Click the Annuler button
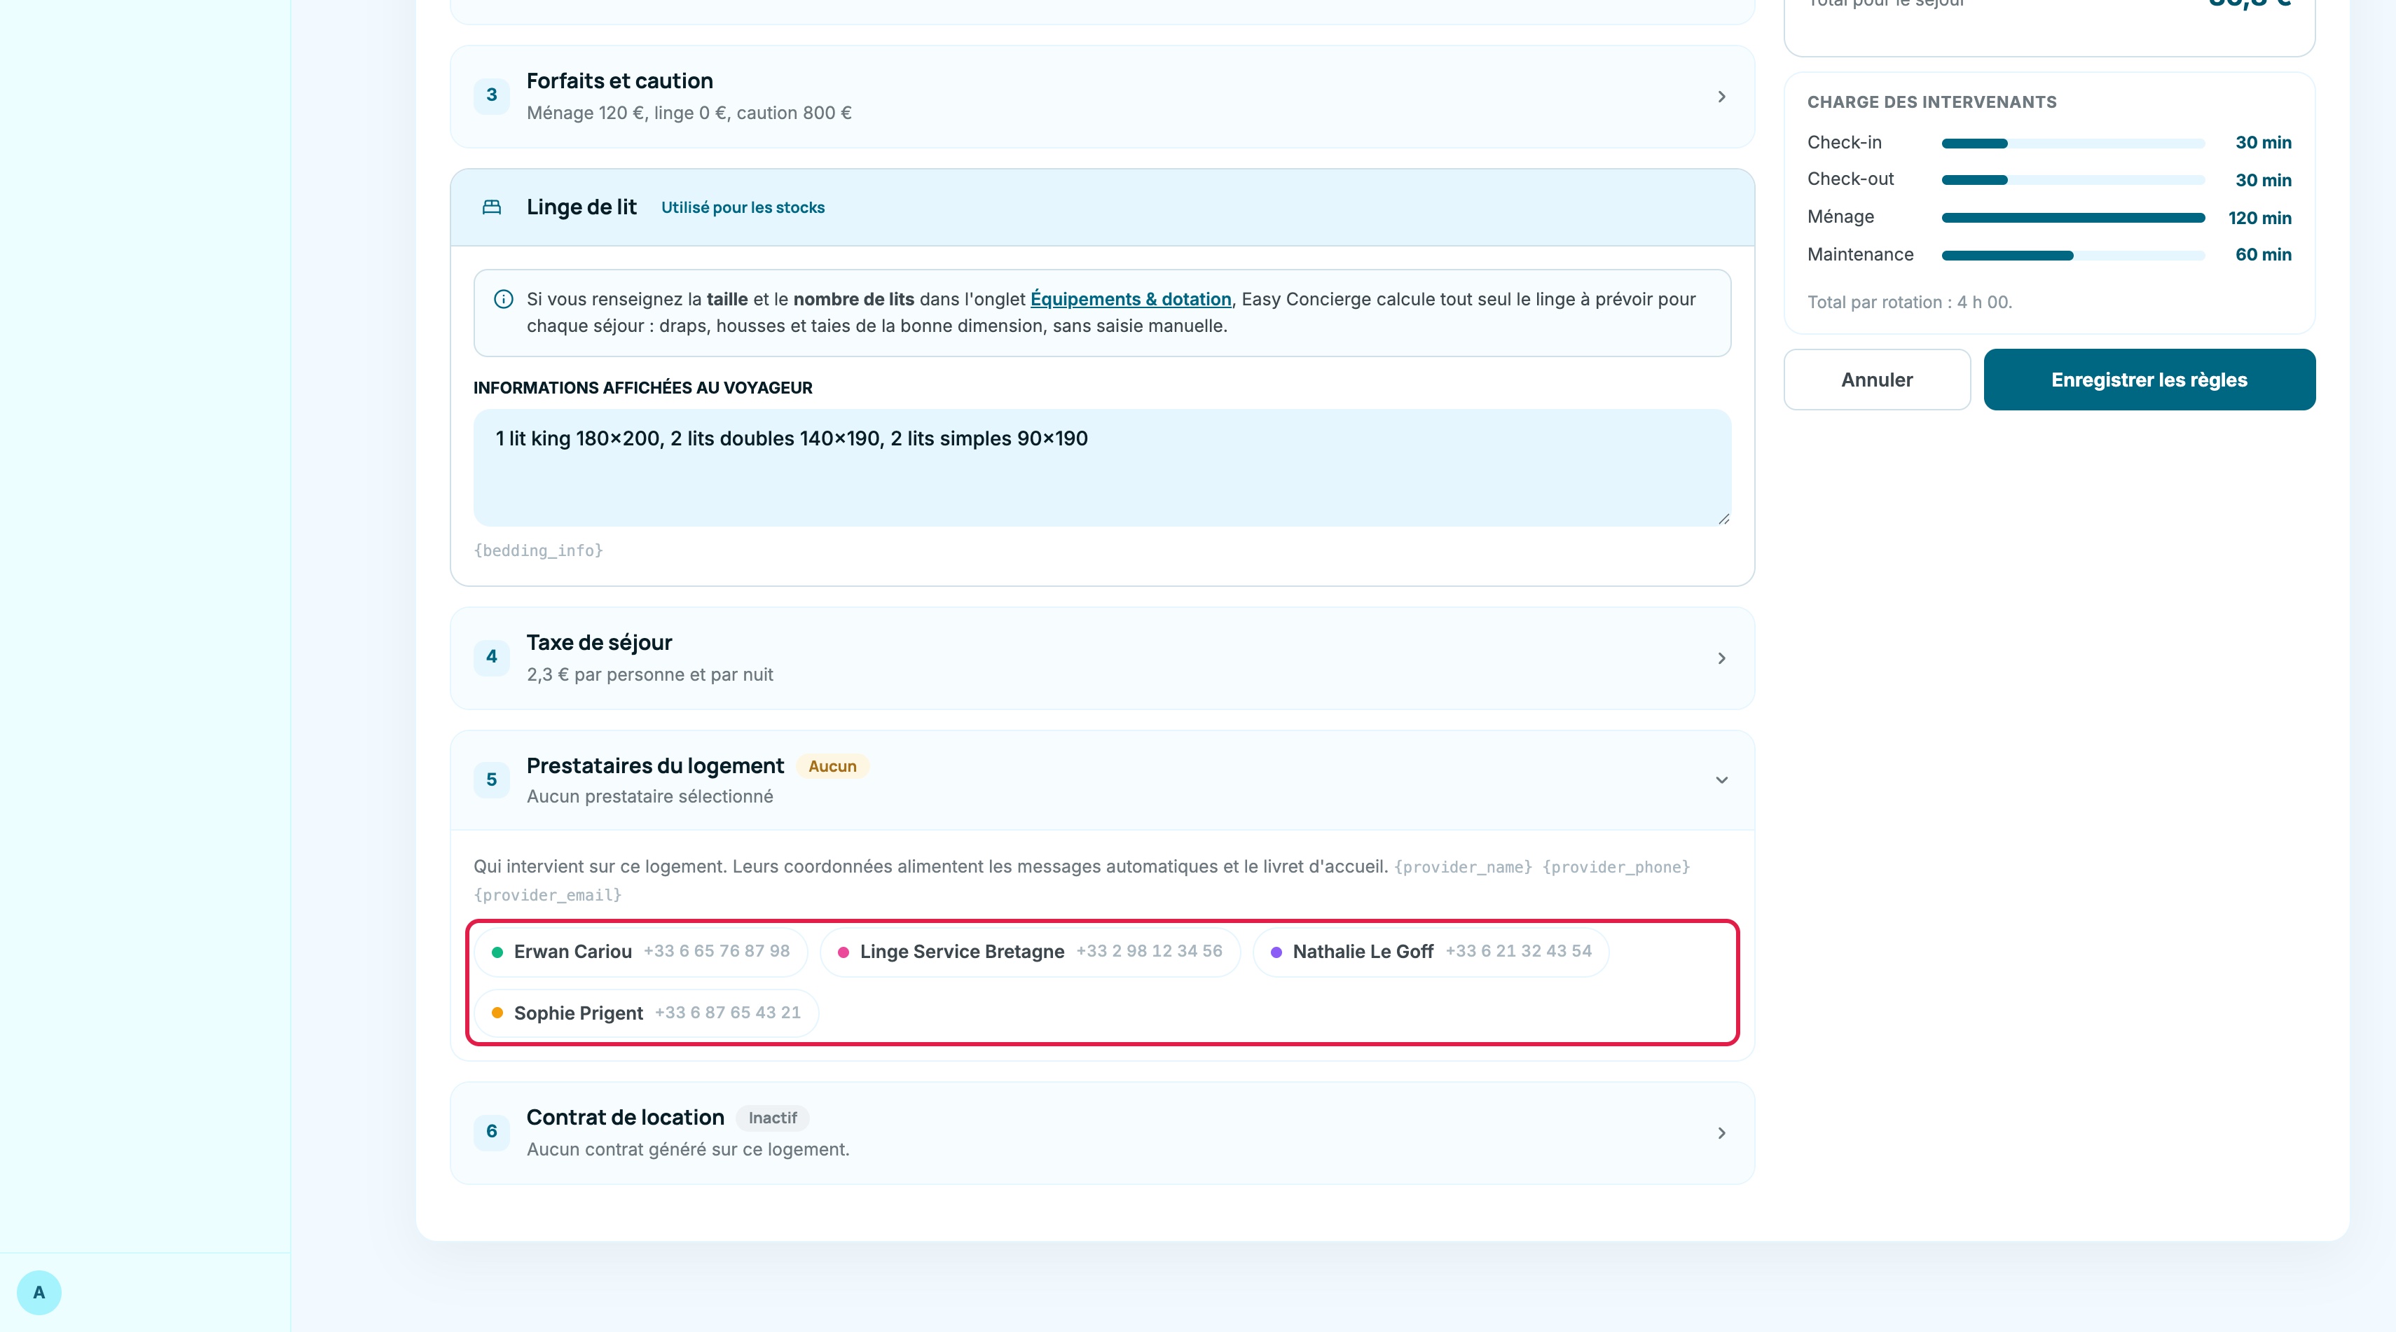 coord(1876,380)
